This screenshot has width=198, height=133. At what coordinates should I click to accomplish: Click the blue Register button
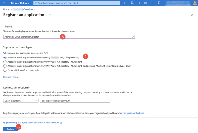click(10, 129)
